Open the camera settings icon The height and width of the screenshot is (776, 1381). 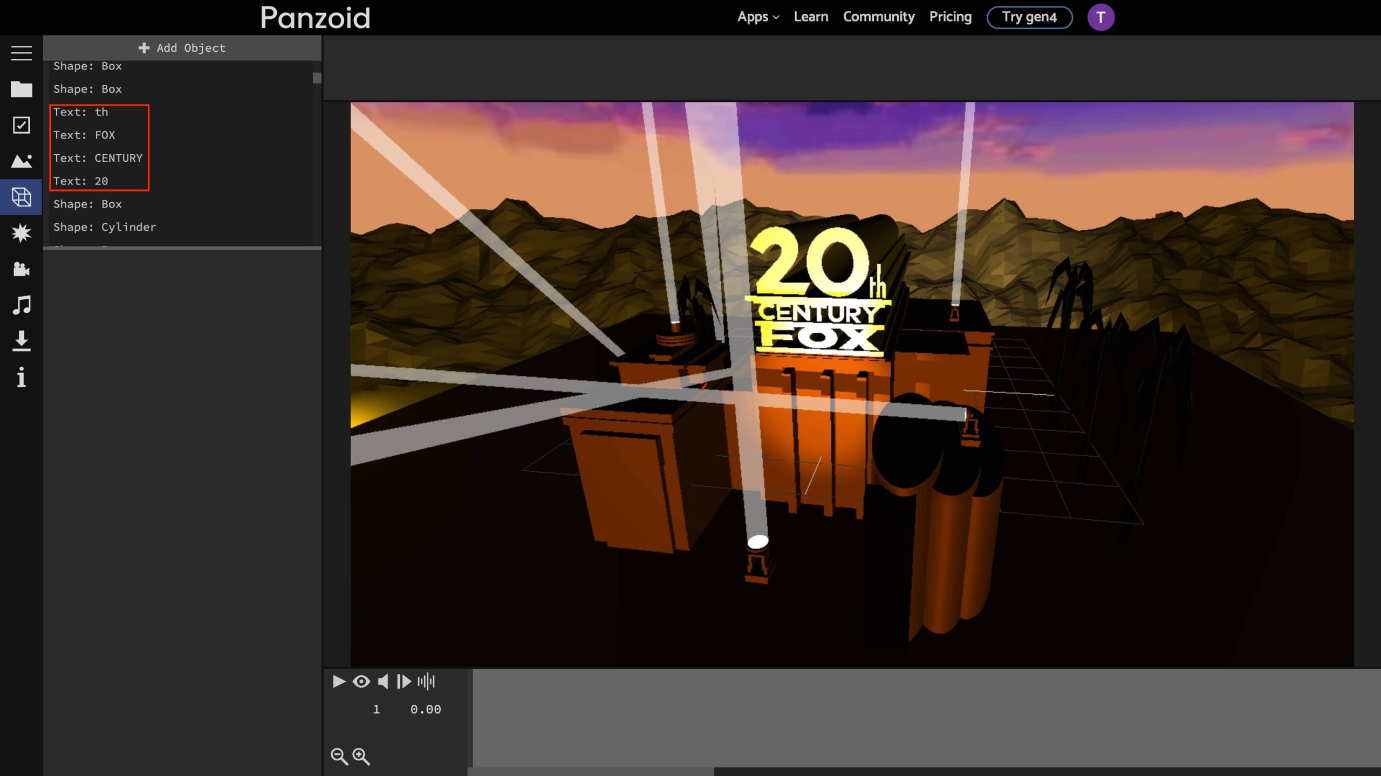(22, 269)
